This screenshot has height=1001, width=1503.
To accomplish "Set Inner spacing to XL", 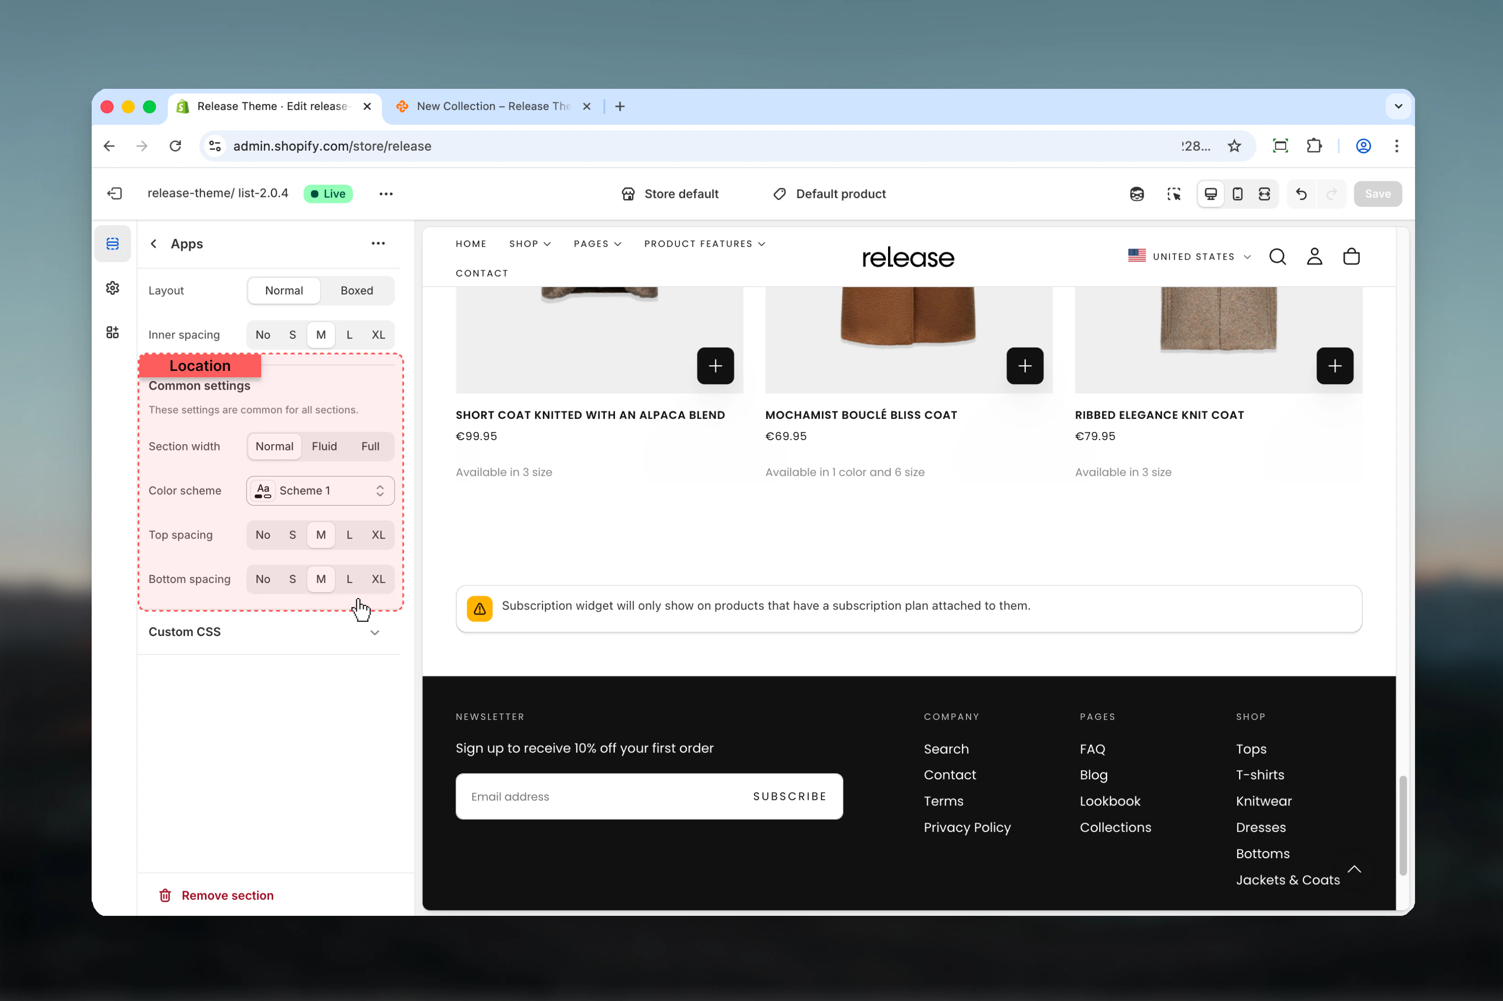I will pyautogui.click(x=378, y=335).
